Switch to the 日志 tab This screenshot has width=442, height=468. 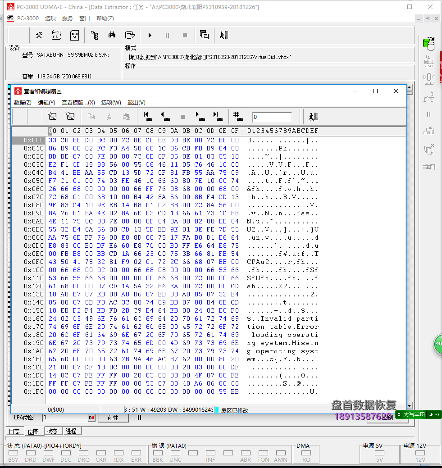14,431
